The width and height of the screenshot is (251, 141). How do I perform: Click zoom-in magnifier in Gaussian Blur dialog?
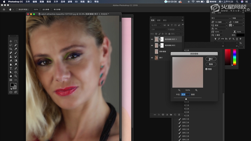coord(196,90)
